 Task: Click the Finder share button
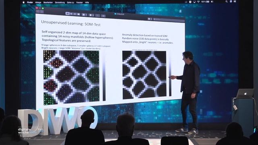[98, 16]
